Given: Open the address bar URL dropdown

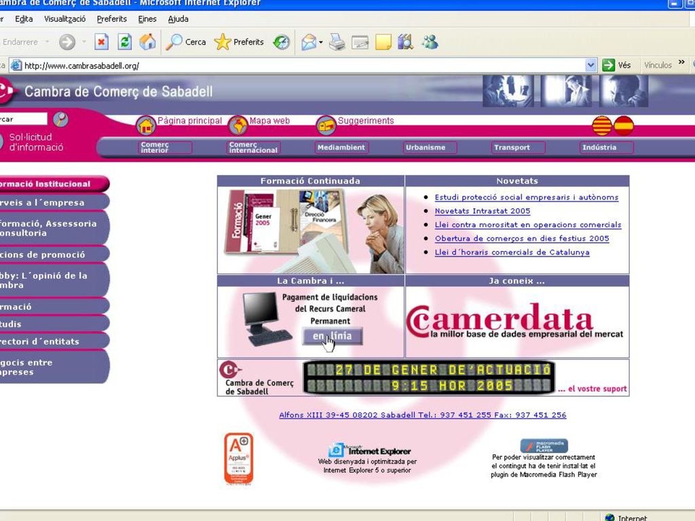Looking at the screenshot, I should point(590,65).
